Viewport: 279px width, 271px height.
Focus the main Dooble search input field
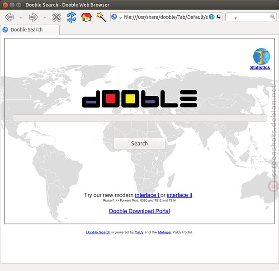coord(139,118)
